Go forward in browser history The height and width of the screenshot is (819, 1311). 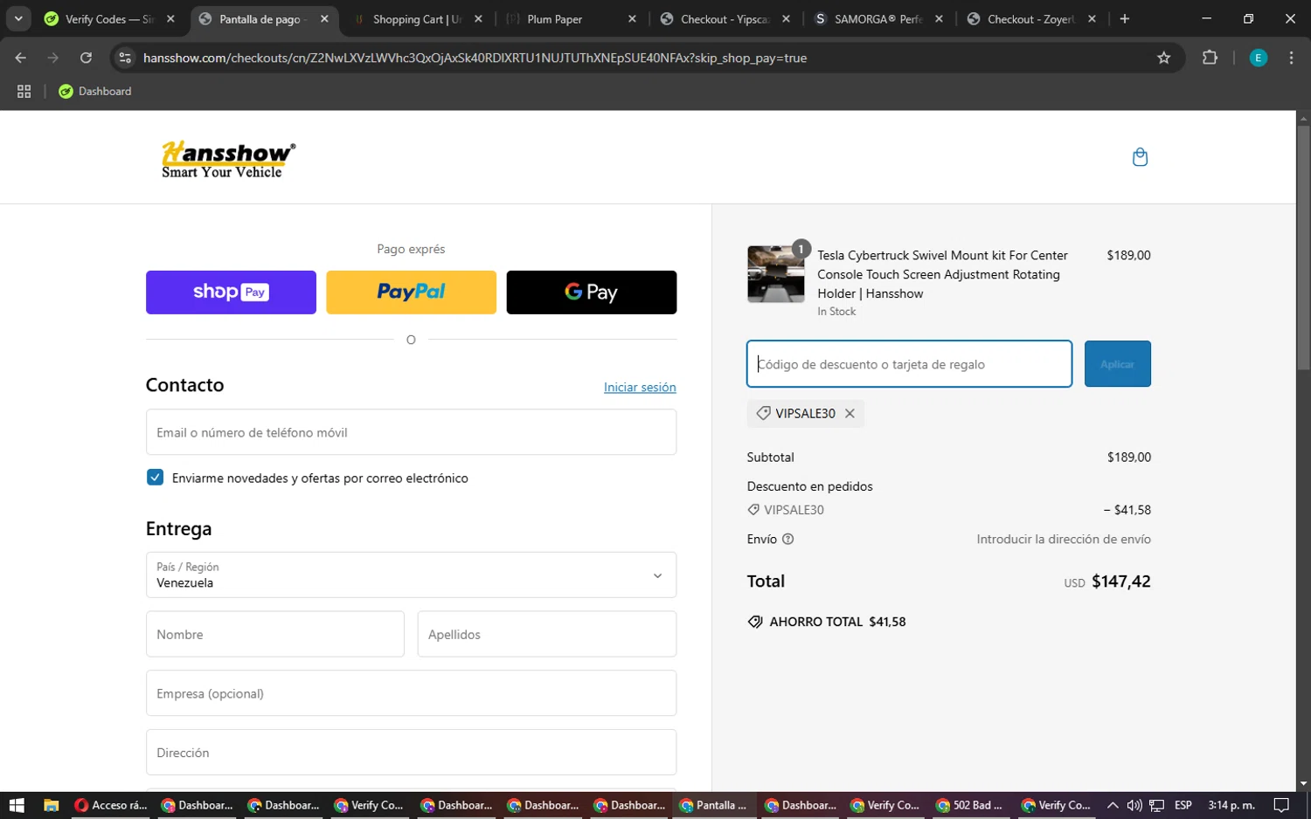(x=53, y=58)
